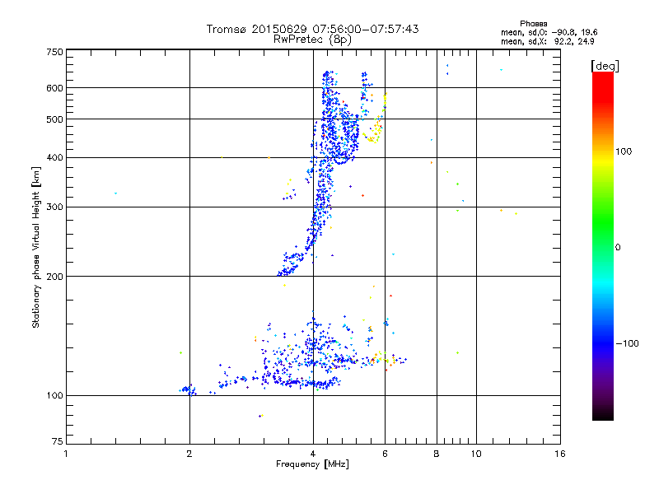Click the colorbar tick label "100"

pyautogui.click(x=624, y=151)
